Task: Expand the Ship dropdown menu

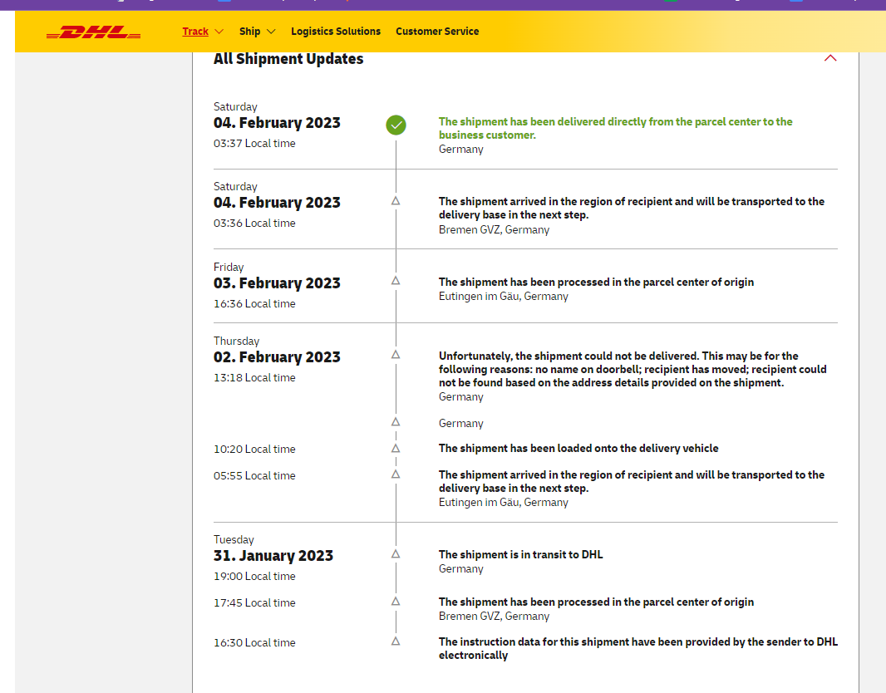Action: coord(257,32)
